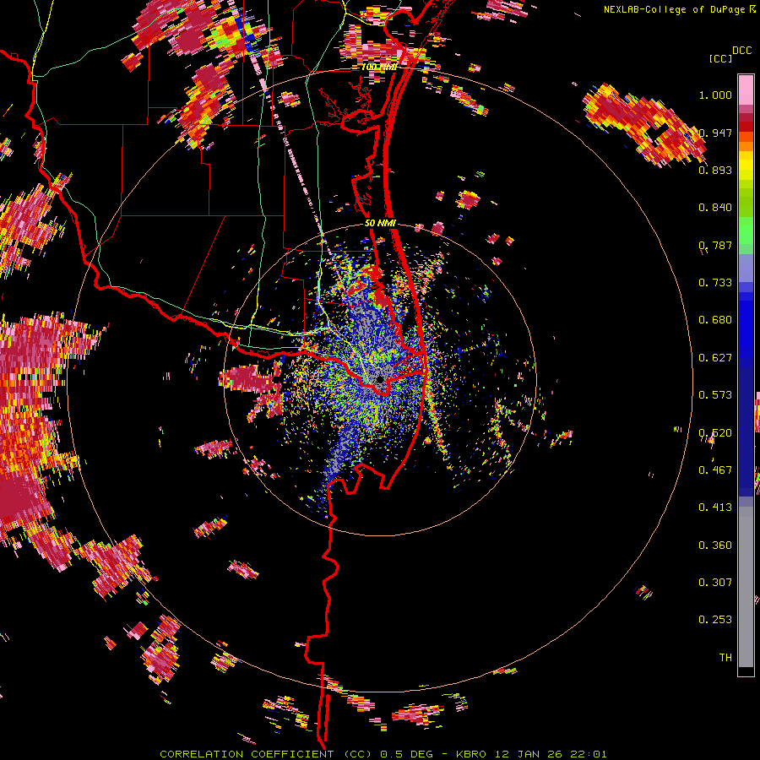Click the 50 NMI range ring label
The height and width of the screenshot is (760, 760).
point(381,223)
